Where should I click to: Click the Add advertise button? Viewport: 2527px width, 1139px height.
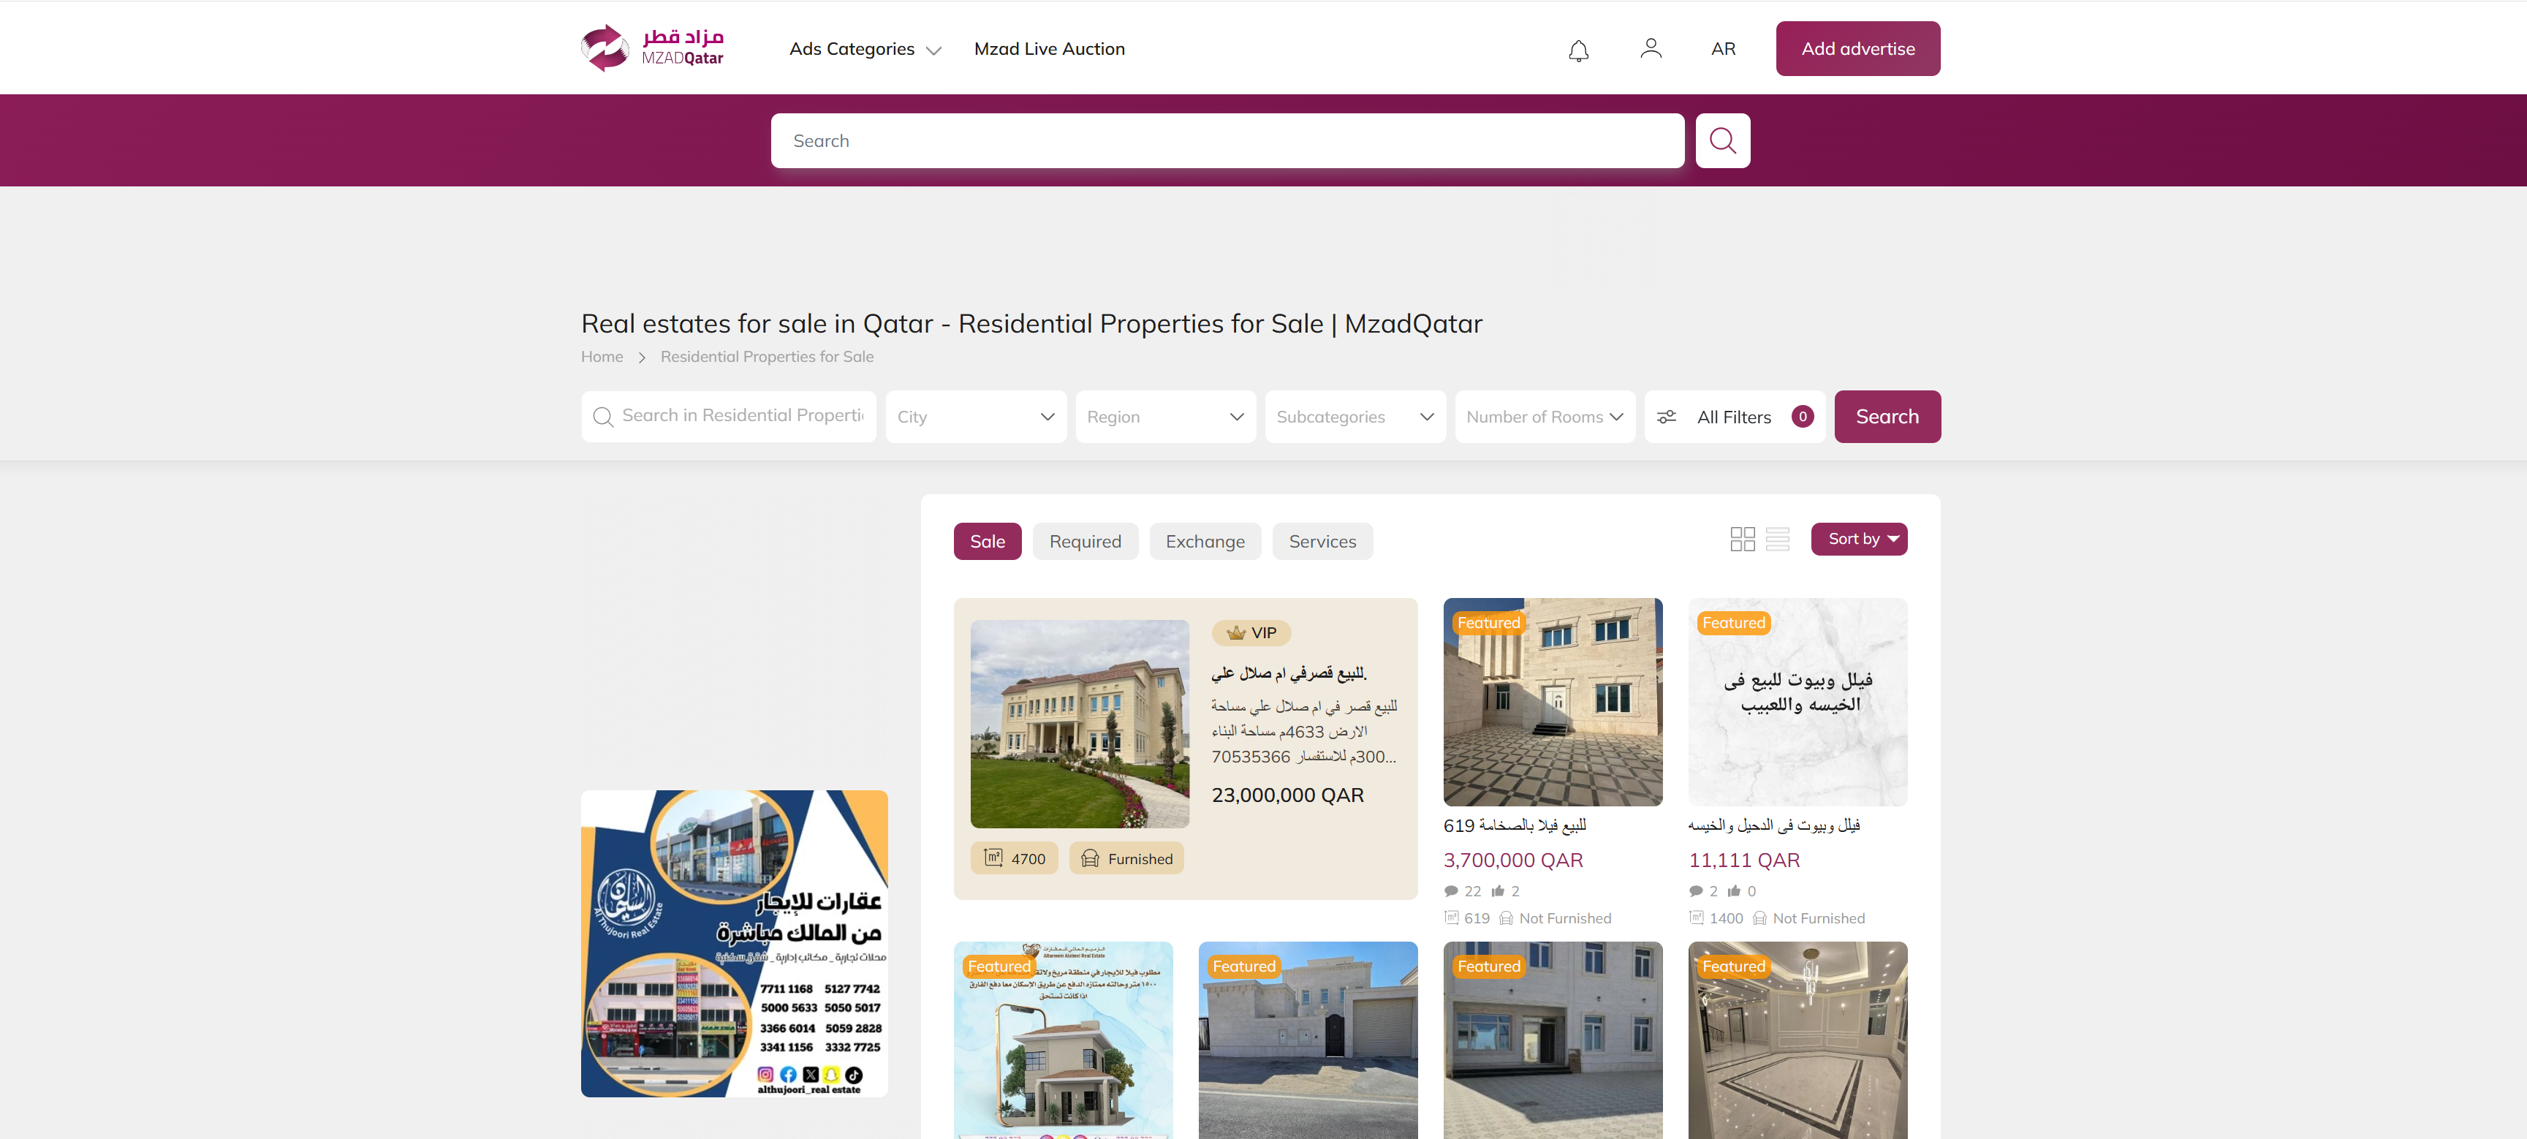coord(1857,48)
